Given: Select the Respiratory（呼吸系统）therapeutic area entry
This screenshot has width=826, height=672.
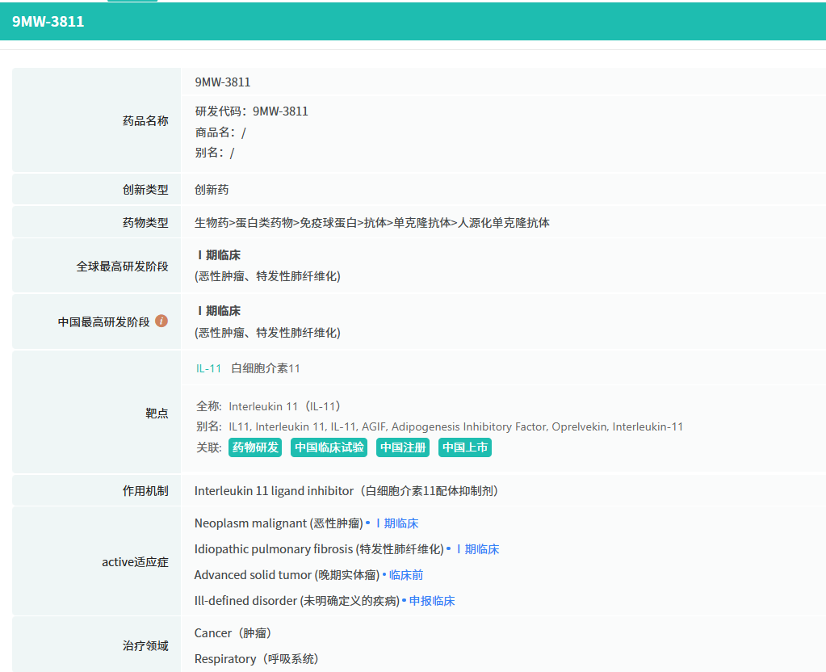Looking at the screenshot, I should pyautogui.click(x=256, y=659).
